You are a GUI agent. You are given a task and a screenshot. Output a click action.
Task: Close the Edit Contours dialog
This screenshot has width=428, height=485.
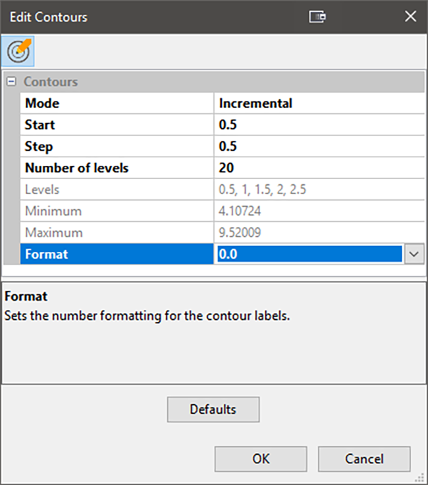410,16
